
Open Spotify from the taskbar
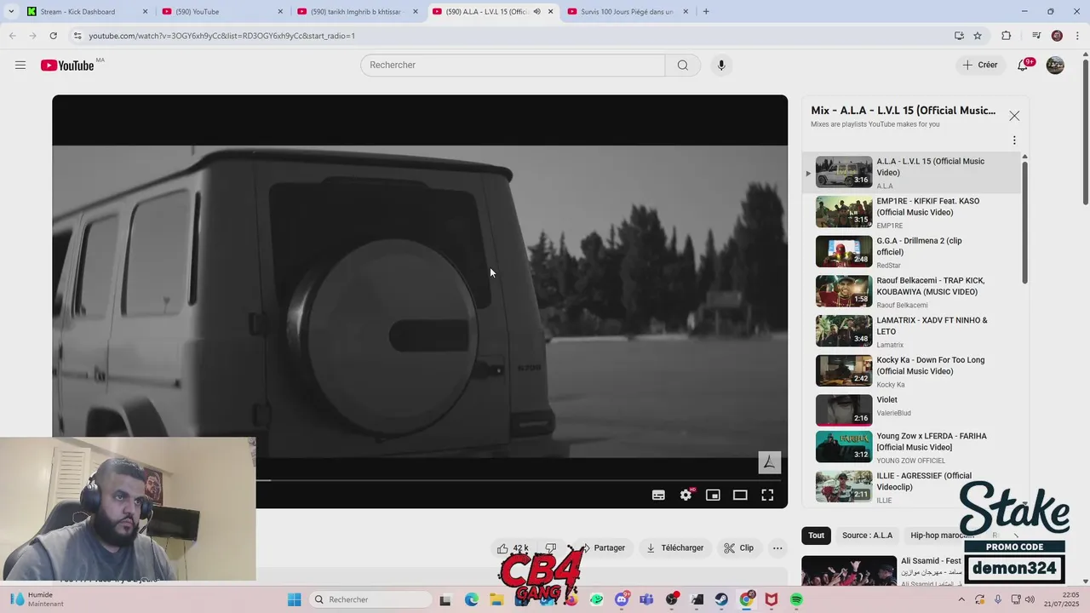point(796,599)
